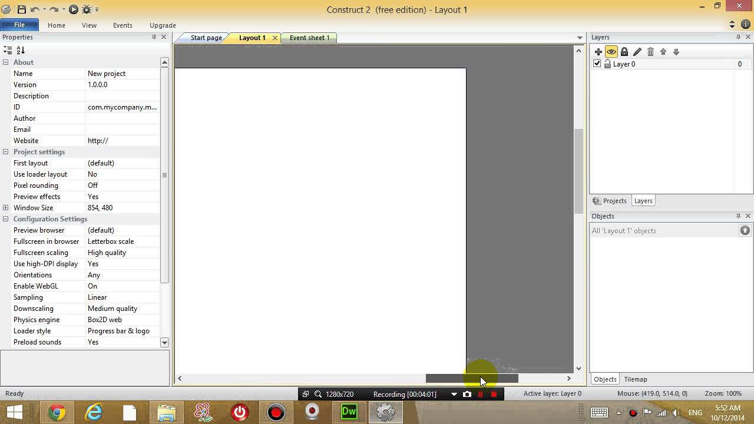
Task: Click the layout horizontal scrollbar thumb
Action: [472, 379]
